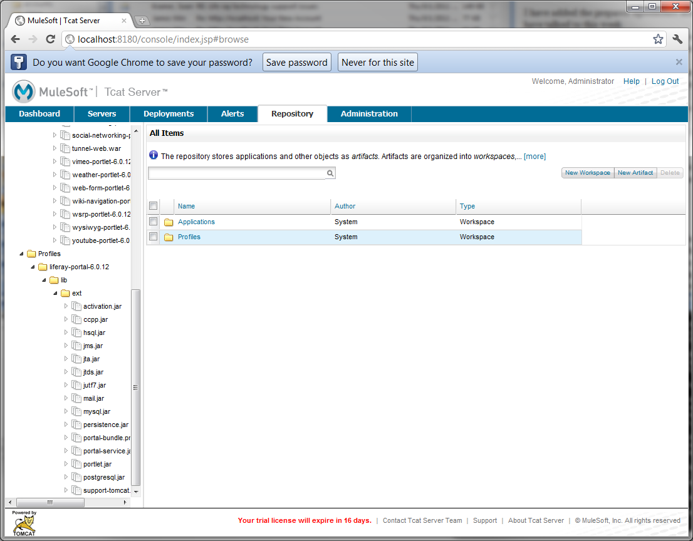Collapse the ext tree node

click(x=55, y=293)
